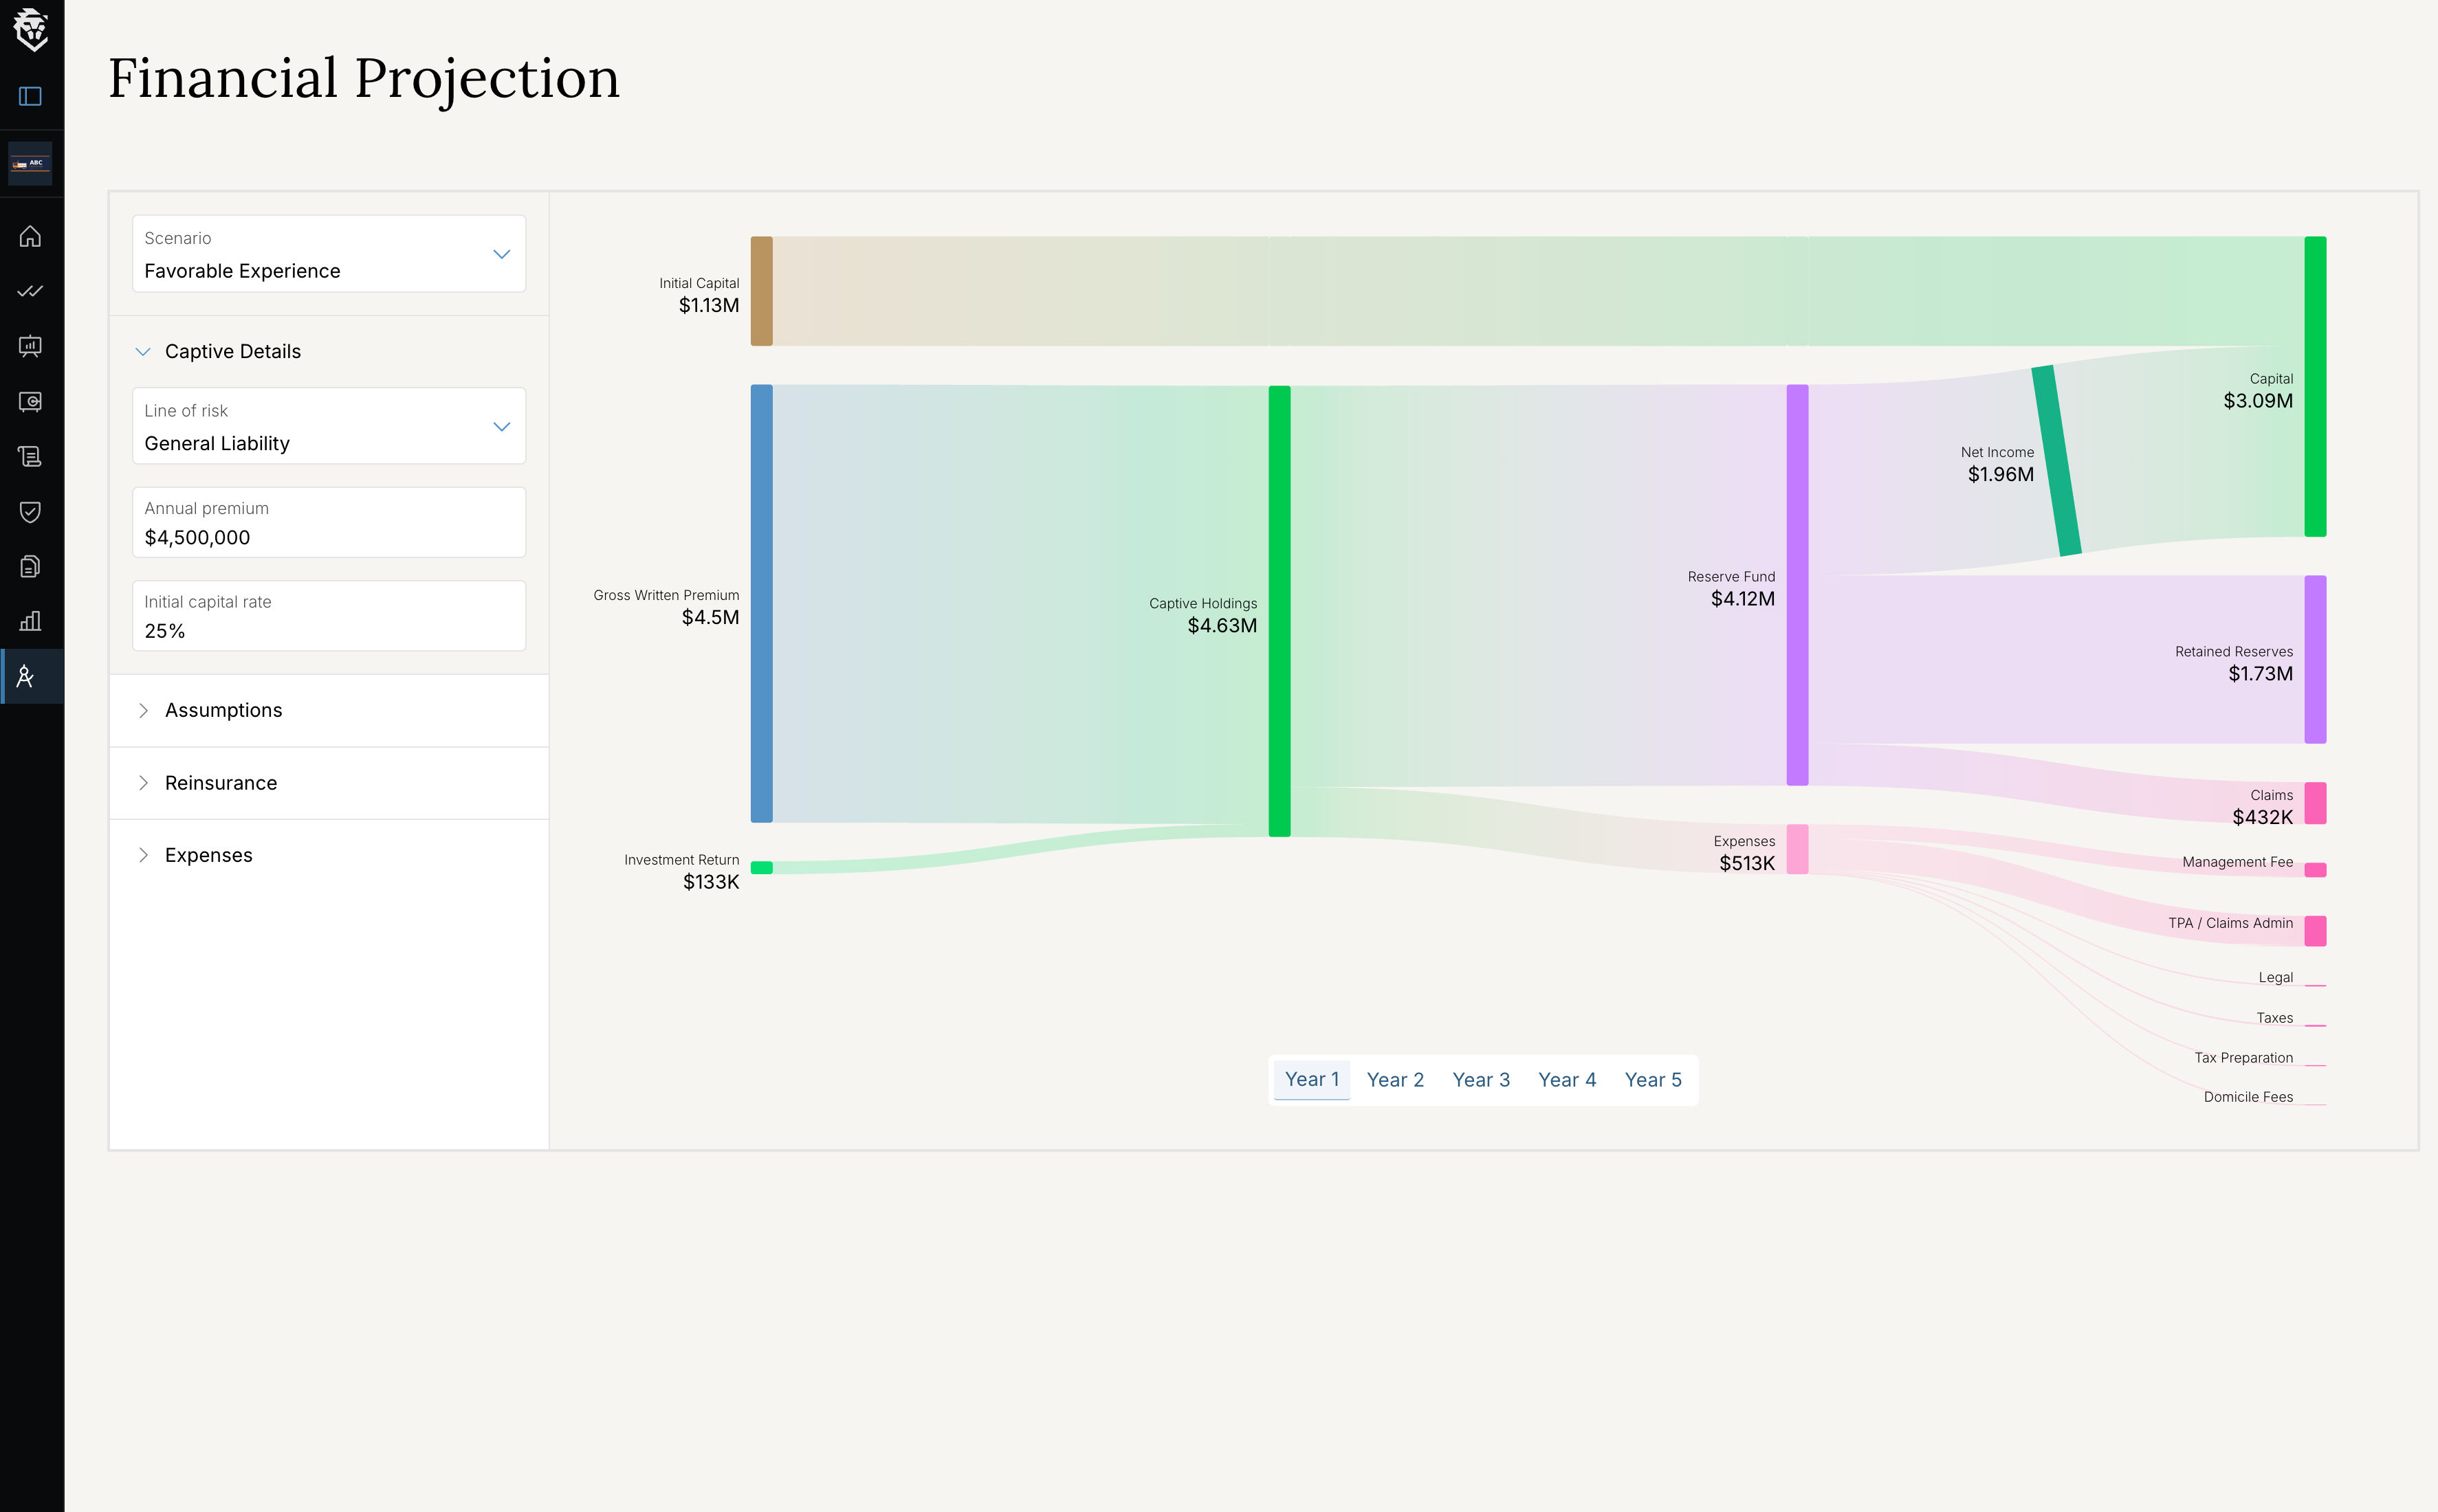This screenshot has width=2438, height=1512.
Task: Click the Claims pink node
Action: 2315,803
